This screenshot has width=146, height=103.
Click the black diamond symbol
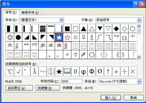click(116, 29)
